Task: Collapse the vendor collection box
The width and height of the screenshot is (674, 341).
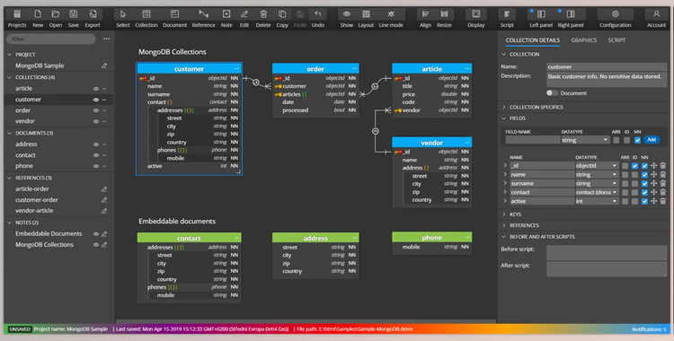Action: tap(467, 143)
